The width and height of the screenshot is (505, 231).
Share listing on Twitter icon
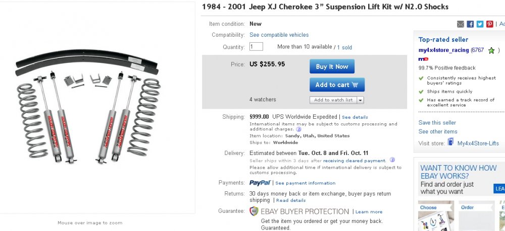(x=480, y=24)
